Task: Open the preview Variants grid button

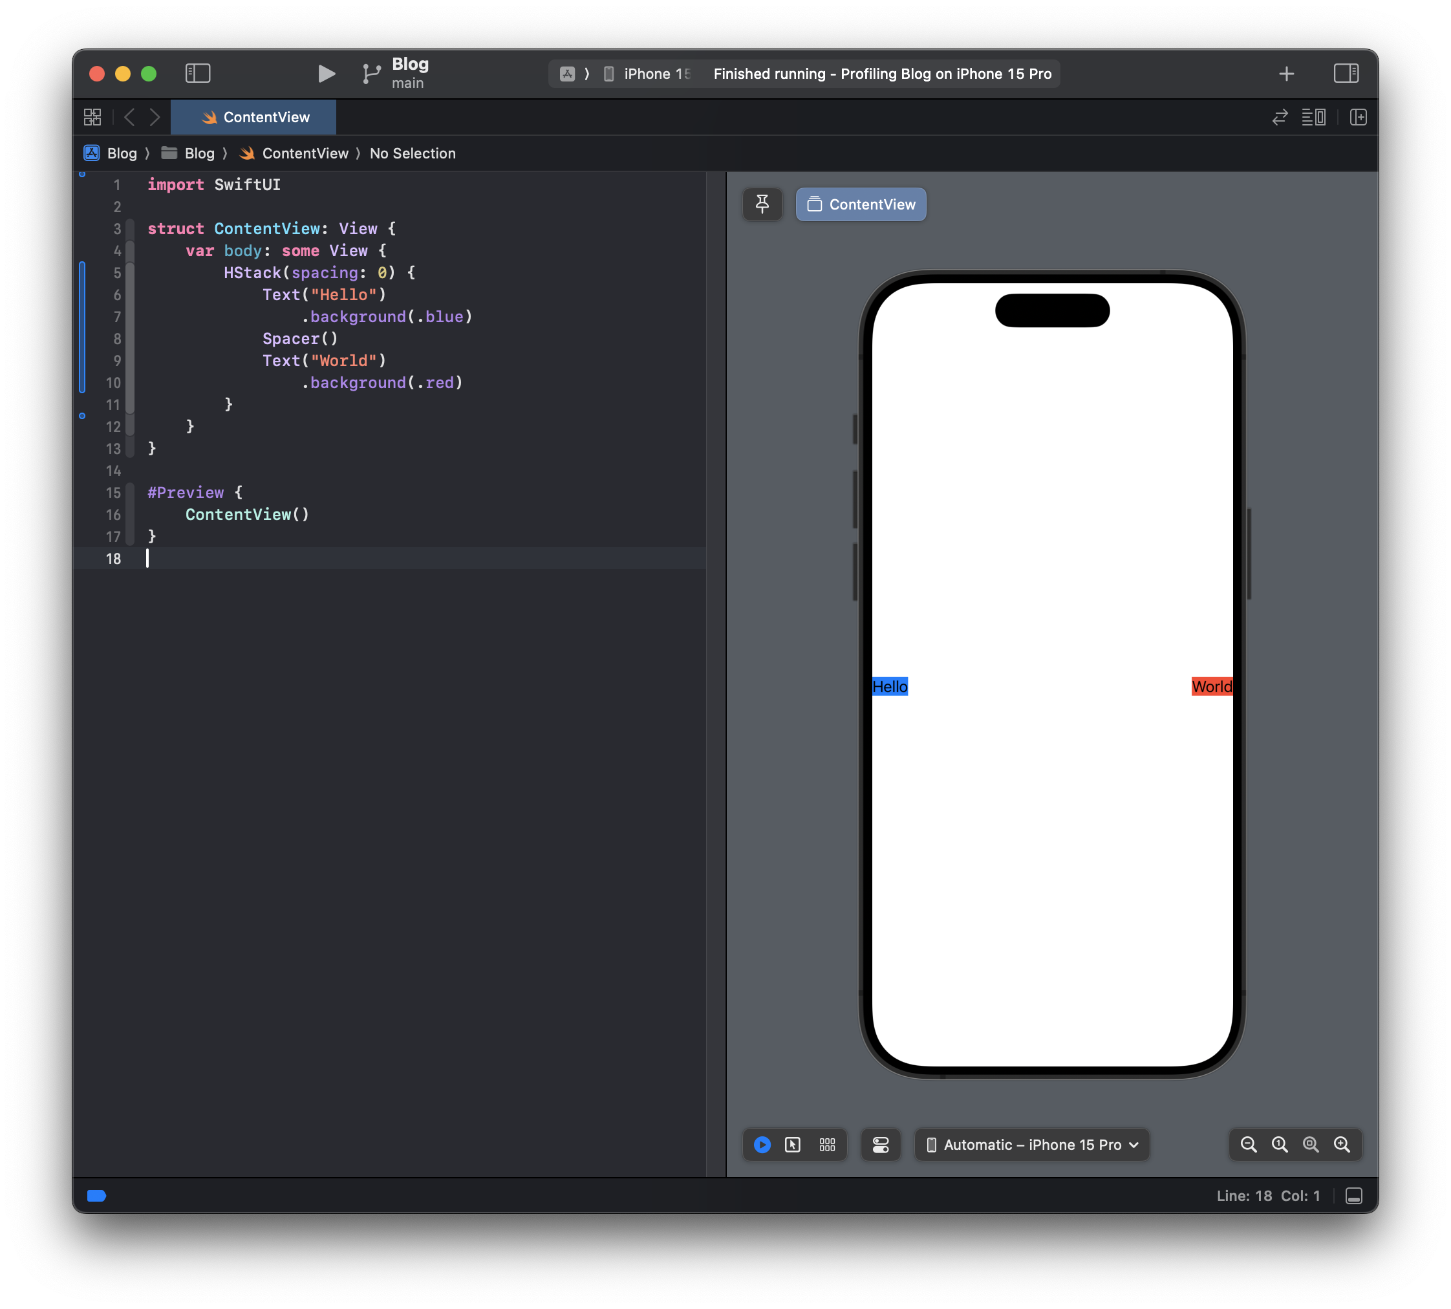Action: 827,1144
